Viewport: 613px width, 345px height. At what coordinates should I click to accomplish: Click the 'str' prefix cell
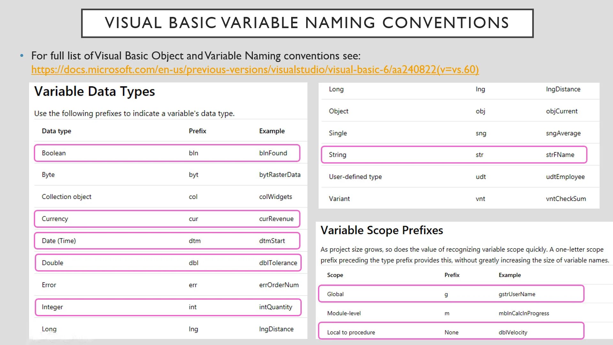tap(480, 155)
